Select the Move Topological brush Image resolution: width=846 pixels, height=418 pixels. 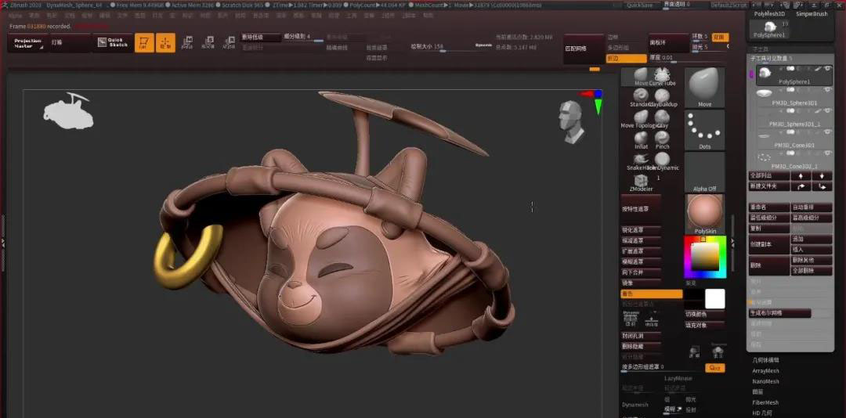641,119
